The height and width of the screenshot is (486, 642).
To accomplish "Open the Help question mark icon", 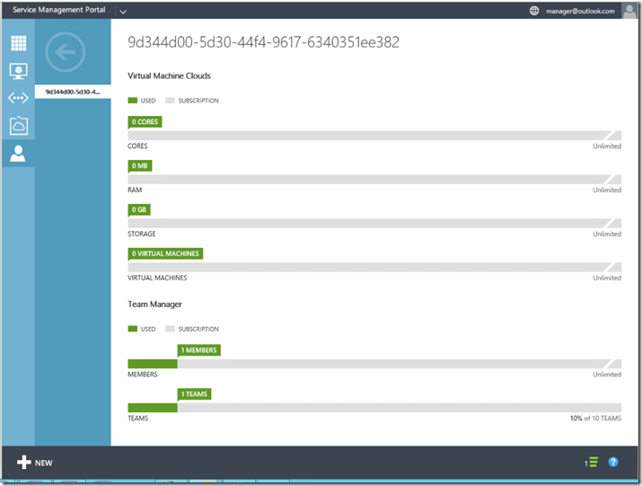I will pyautogui.click(x=613, y=463).
